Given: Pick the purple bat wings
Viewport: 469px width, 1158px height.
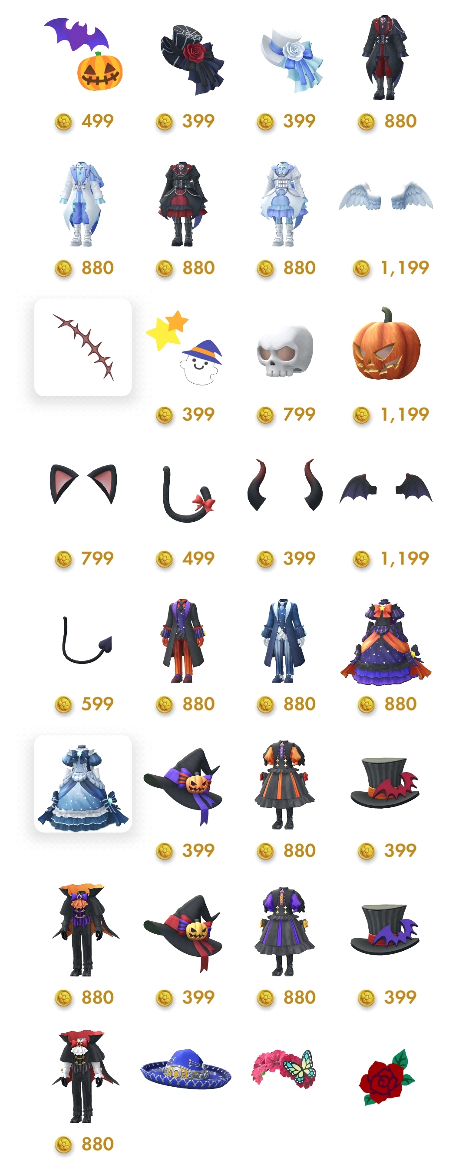Looking at the screenshot, I should (x=386, y=488).
